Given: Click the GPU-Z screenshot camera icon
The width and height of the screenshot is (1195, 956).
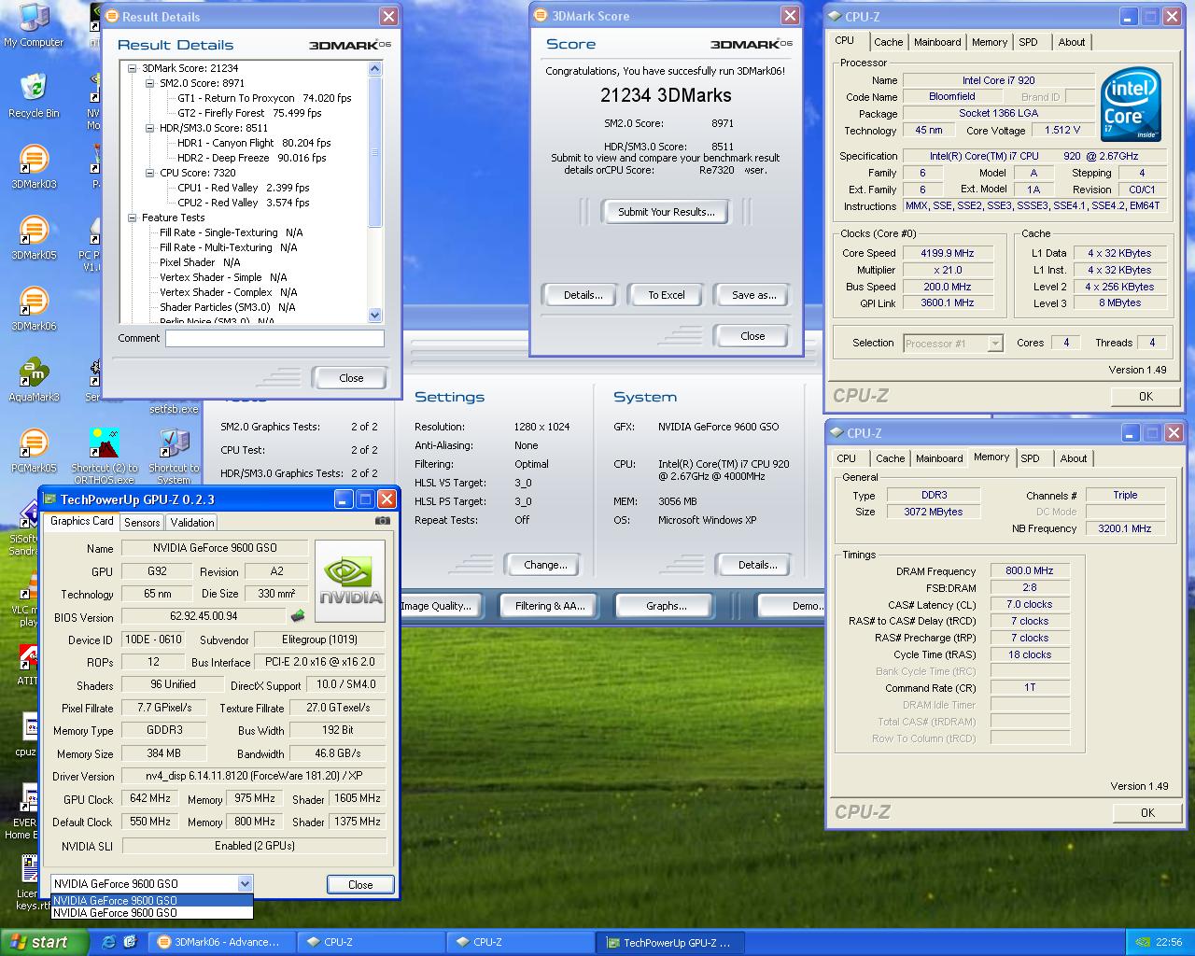Looking at the screenshot, I should coord(382,521).
